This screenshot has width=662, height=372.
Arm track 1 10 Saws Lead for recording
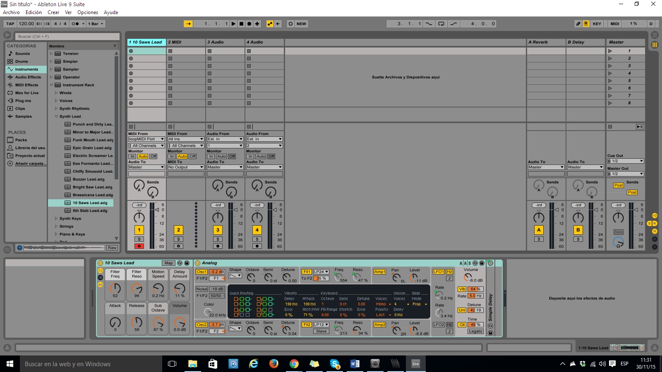(139, 246)
